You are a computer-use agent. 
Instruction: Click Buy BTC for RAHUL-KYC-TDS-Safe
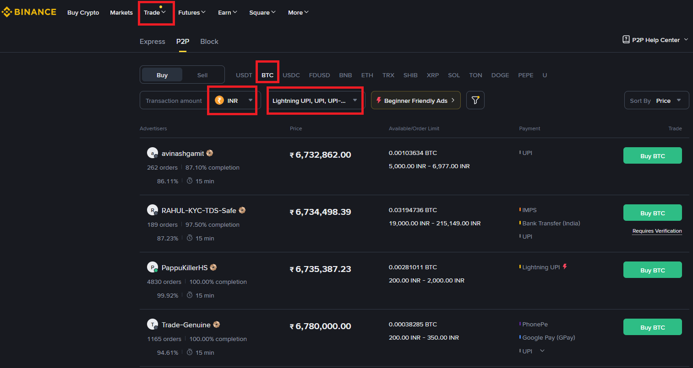tap(653, 213)
